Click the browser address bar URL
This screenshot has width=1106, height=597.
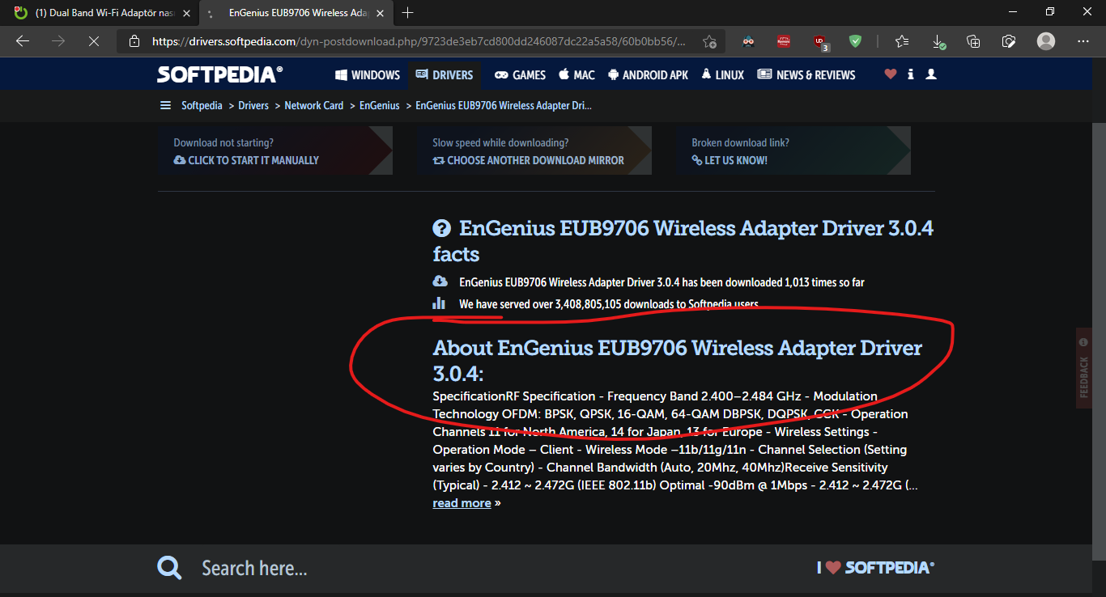click(x=419, y=41)
